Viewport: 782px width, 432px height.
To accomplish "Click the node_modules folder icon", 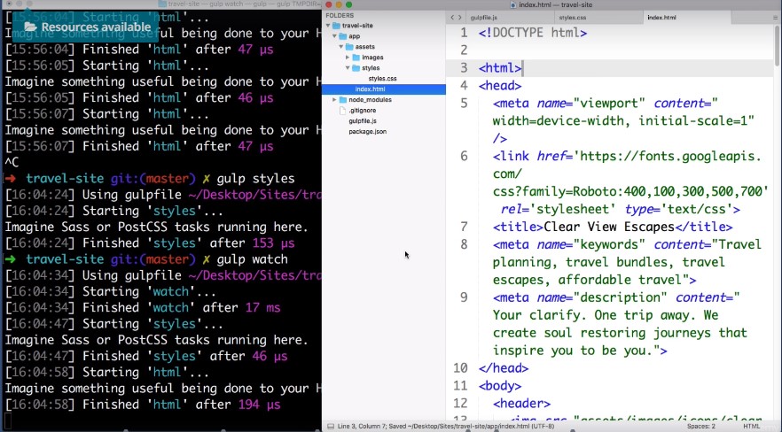I will [342, 99].
